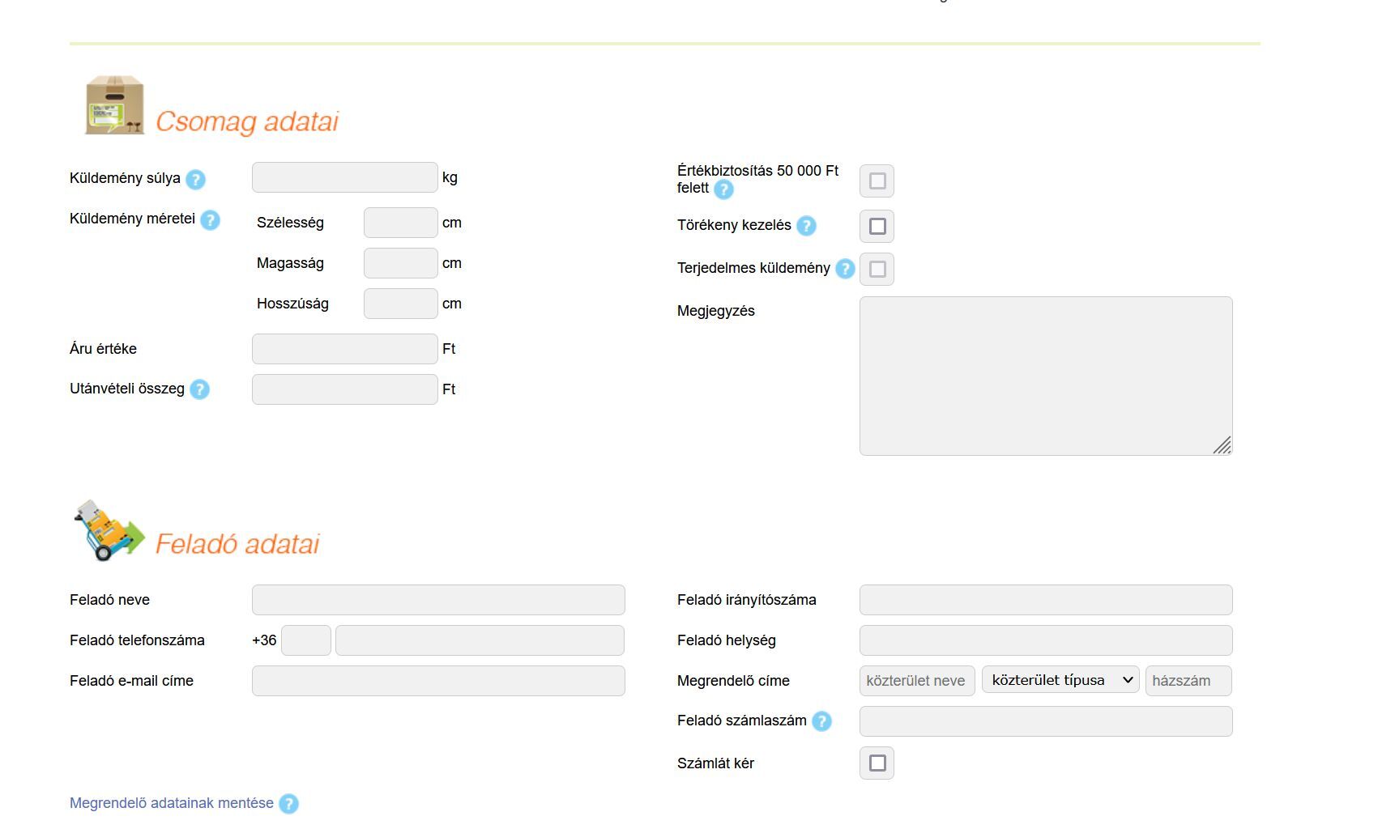Open the közterület típusa dropdown

click(1060, 680)
